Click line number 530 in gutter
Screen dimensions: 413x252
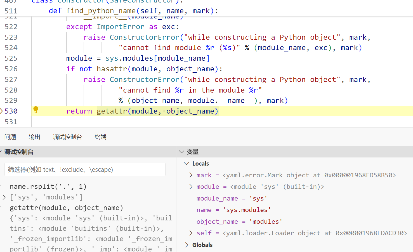[11, 111]
